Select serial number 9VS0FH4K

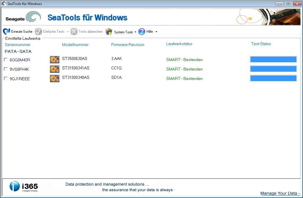pos(19,69)
